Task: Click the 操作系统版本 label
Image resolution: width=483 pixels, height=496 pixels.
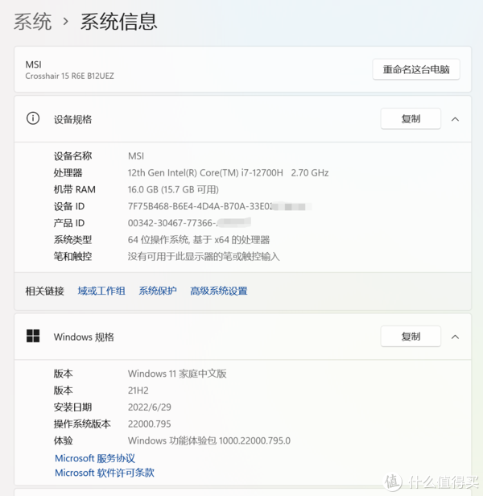Action: tap(82, 424)
